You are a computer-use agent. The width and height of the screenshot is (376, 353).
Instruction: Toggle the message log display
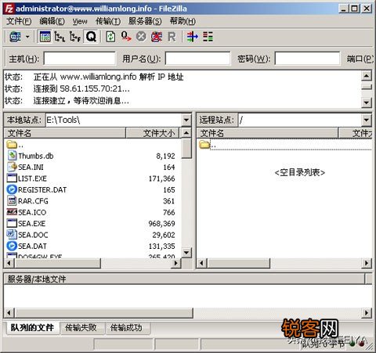pyautogui.click(x=45, y=37)
